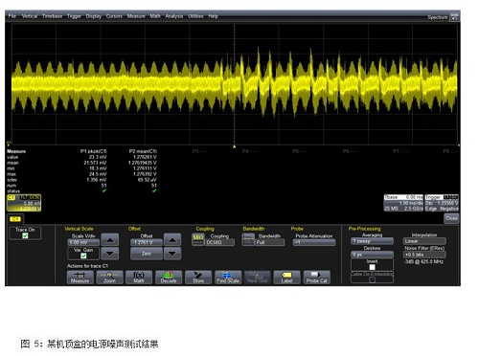
Task: Open the Coupling DC50Ω dropdown
Action: (x=219, y=242)
